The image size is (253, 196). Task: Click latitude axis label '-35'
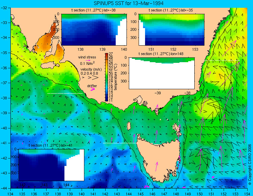[4, 53]
